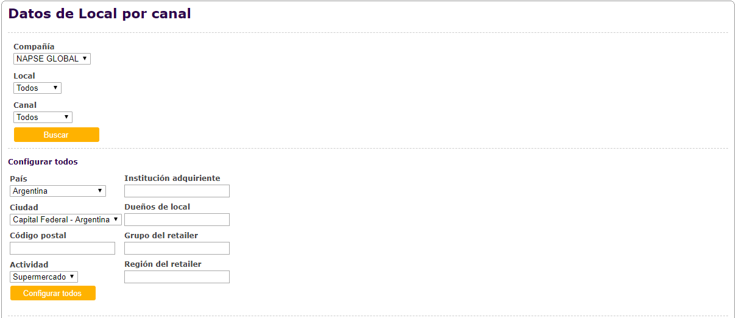Click the Código postal label text

click(38, 236)
